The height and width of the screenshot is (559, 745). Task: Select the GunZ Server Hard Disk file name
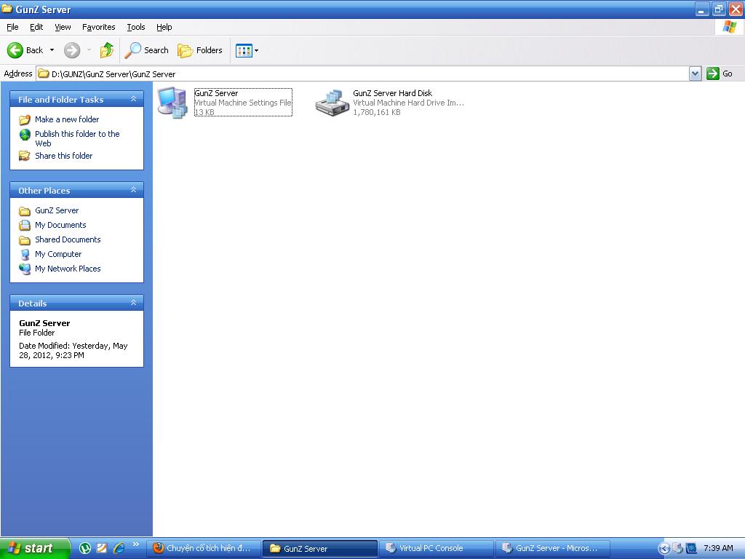coord(392,93)
